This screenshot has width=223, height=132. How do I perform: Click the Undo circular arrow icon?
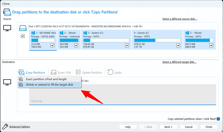click(x=110, y=72)
